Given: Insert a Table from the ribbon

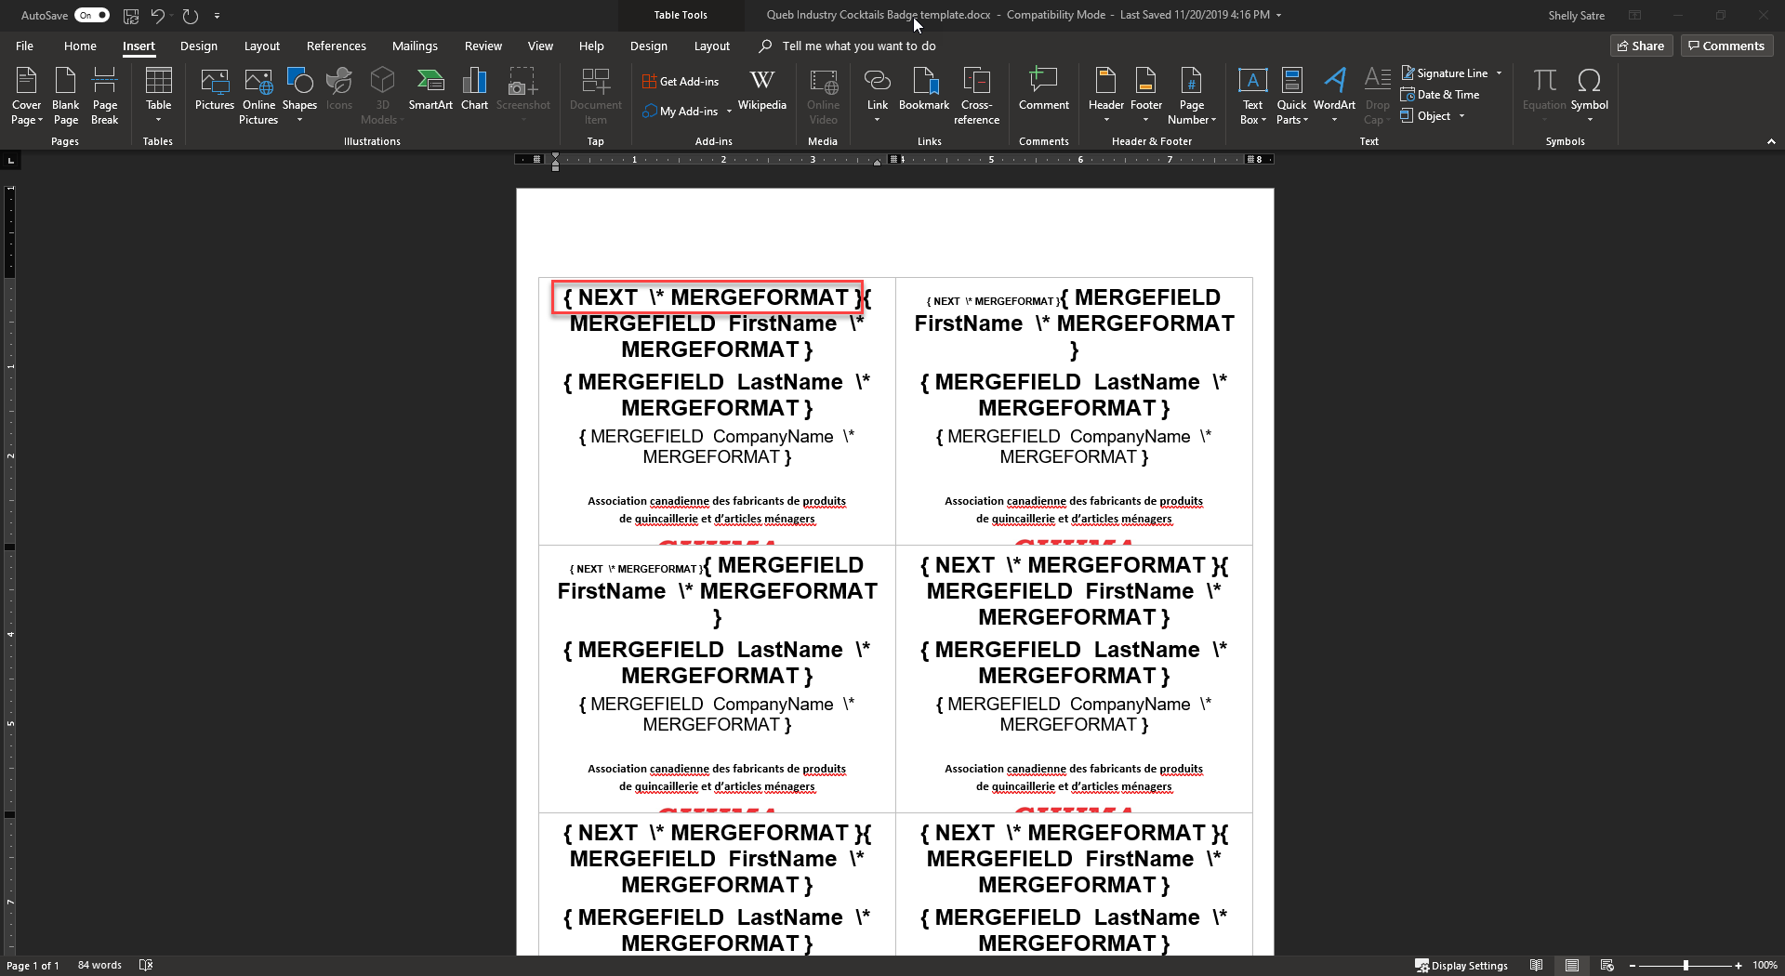Looking at the screenshot, I should click(x=158, y=94).
